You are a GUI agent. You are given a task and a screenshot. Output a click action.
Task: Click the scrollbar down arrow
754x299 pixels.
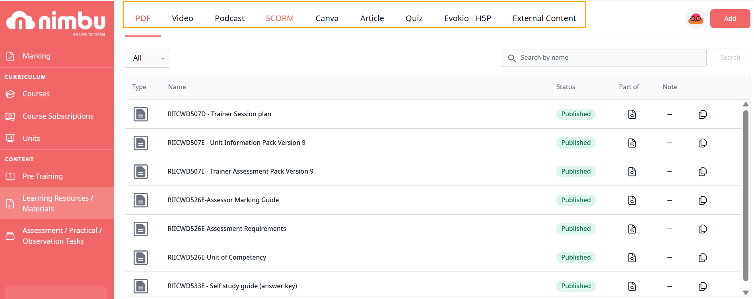(x=746, y=292)
